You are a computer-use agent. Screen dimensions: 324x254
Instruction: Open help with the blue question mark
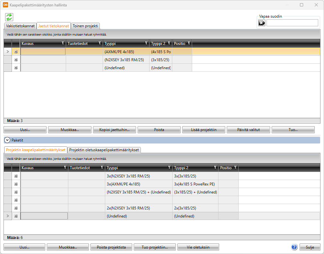pos(294,247)
